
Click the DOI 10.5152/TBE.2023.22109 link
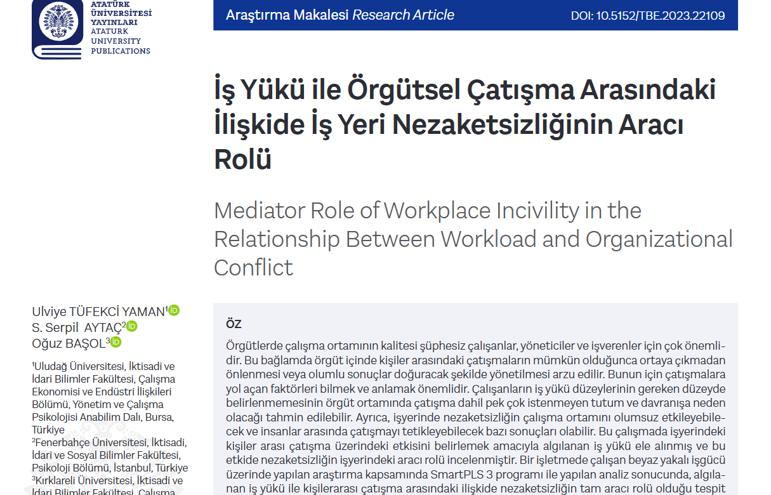(x=648, y=16)
